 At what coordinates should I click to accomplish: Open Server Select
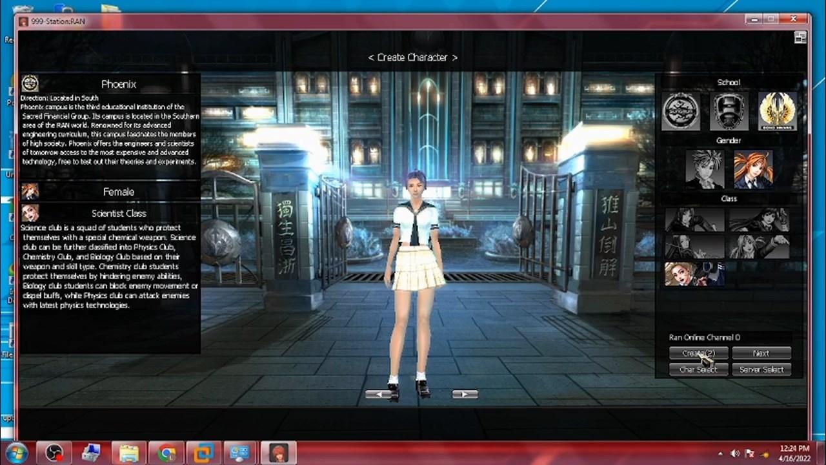(x=761, y=369)
